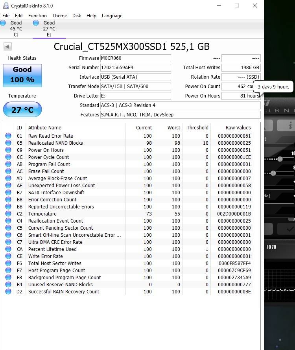The image size is (295, 350).
Task: Click the 27 °C temperature button
Action: tap(22, 110)
